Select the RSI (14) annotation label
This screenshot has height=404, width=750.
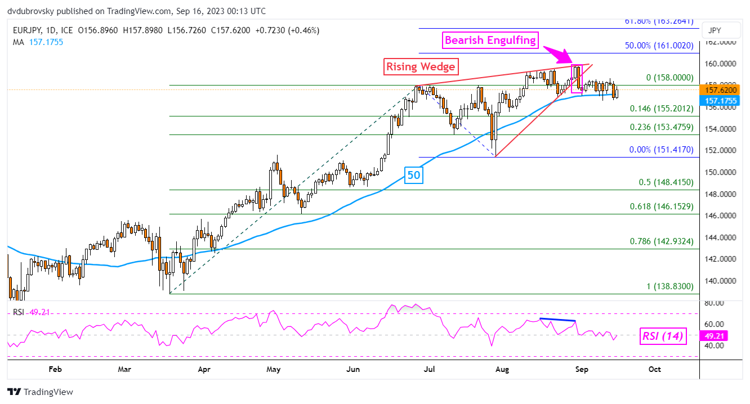(663, 336)
